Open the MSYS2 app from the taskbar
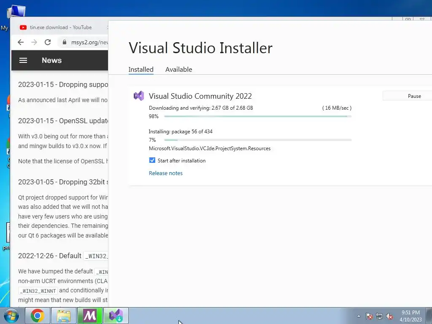432x324 pixels. pyautogui.click(x=90, y=316)
